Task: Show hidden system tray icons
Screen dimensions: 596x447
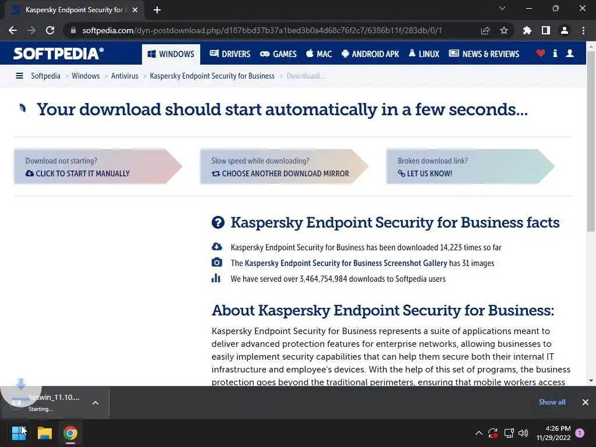Action: click(479, 433)
